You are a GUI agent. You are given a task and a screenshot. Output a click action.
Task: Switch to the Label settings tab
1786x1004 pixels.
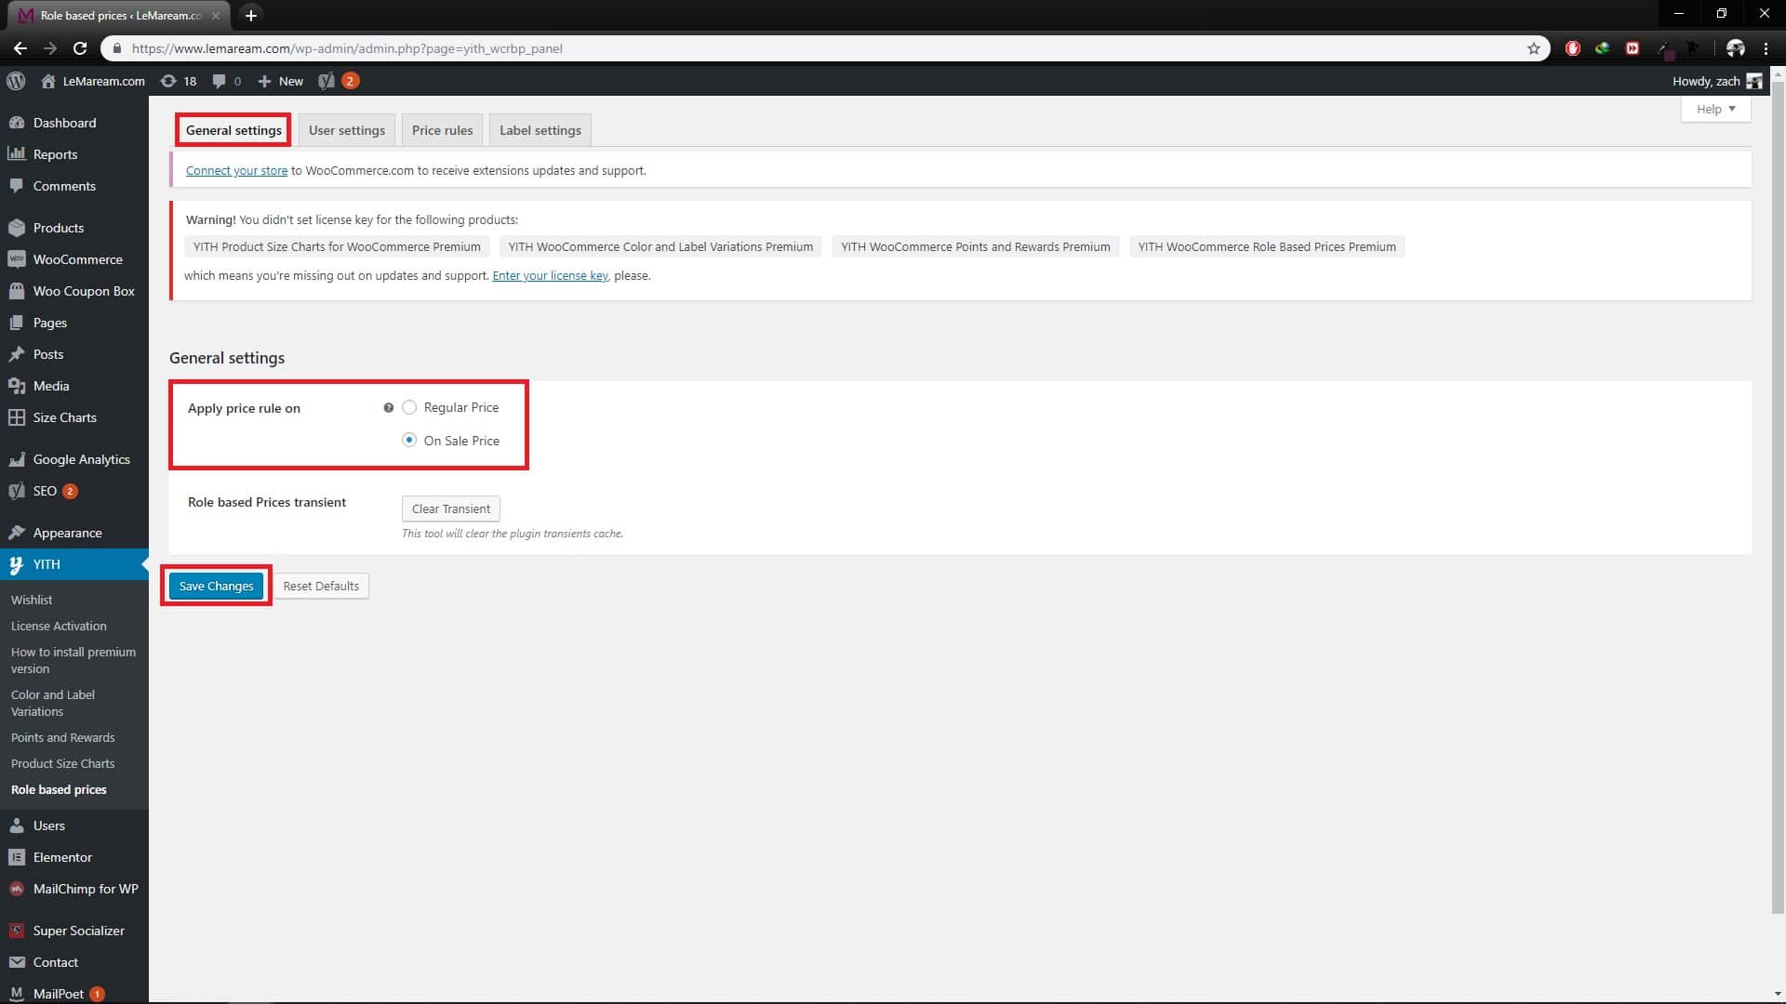(540, 130)
